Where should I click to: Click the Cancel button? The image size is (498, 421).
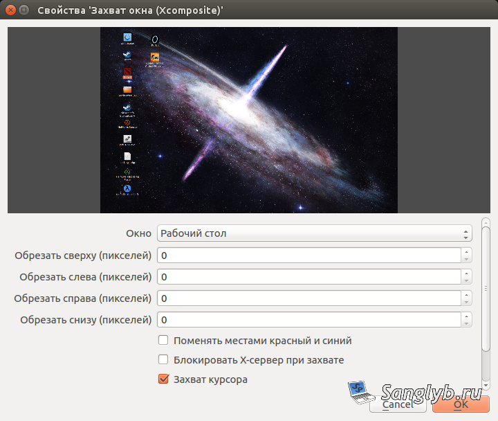398,404
